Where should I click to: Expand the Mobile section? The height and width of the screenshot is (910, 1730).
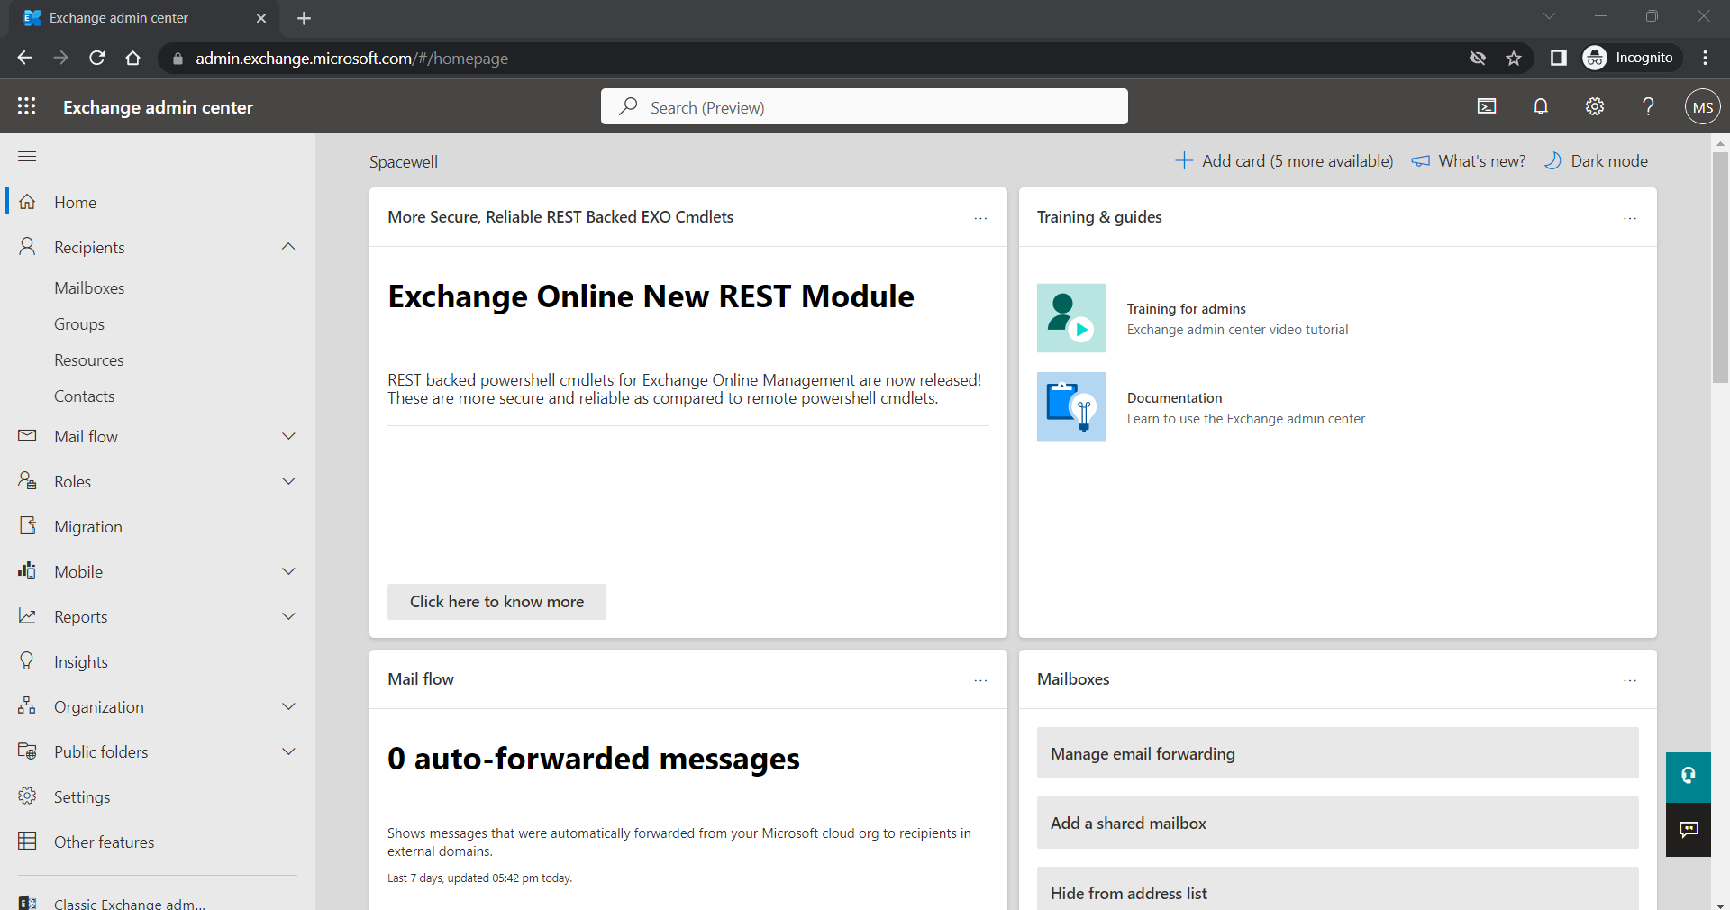pyautogui.click(x=288, y=571)
